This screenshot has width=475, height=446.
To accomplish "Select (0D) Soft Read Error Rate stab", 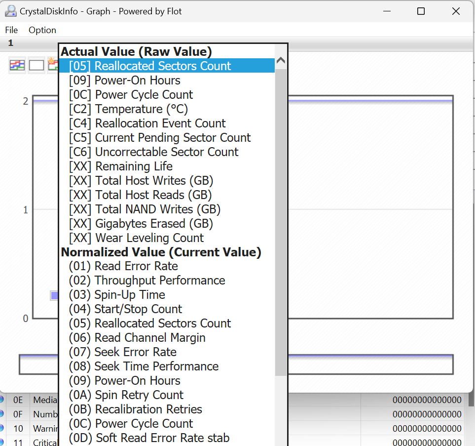I will (167, 438).
